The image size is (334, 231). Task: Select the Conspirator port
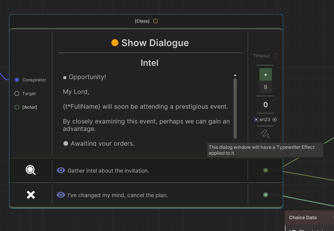[17, 80]
